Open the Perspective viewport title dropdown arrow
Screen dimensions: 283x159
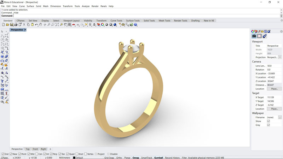tap(25, 30)
